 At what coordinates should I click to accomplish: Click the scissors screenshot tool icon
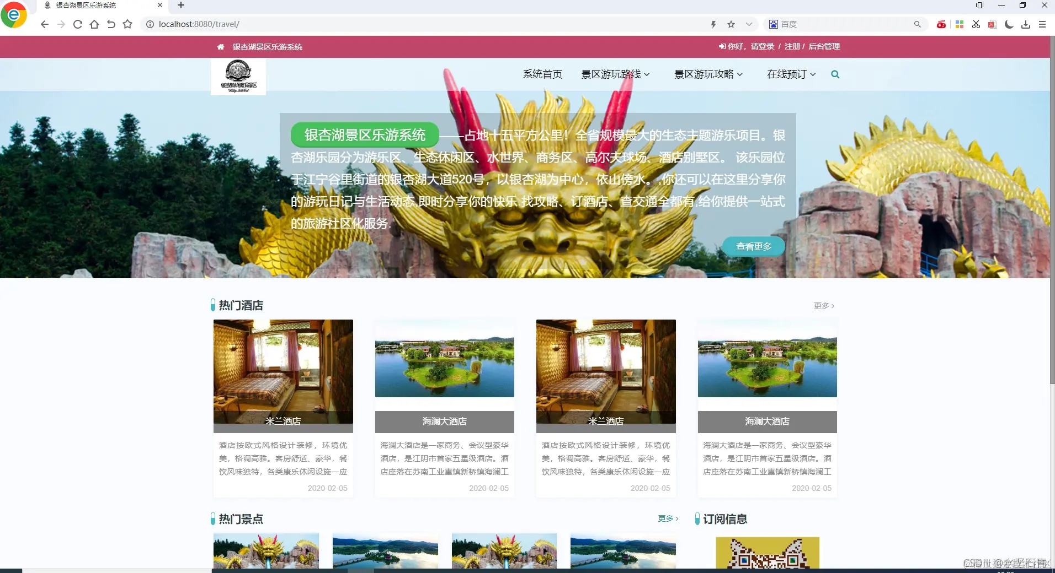976,24
